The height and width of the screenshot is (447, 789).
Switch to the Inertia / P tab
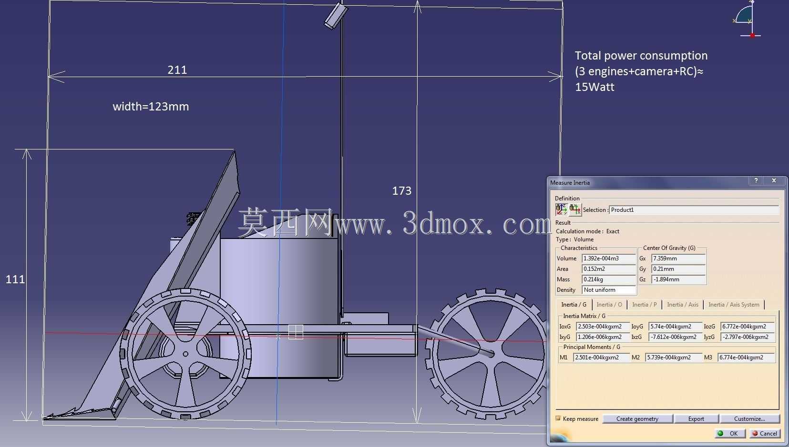[644, 305]
